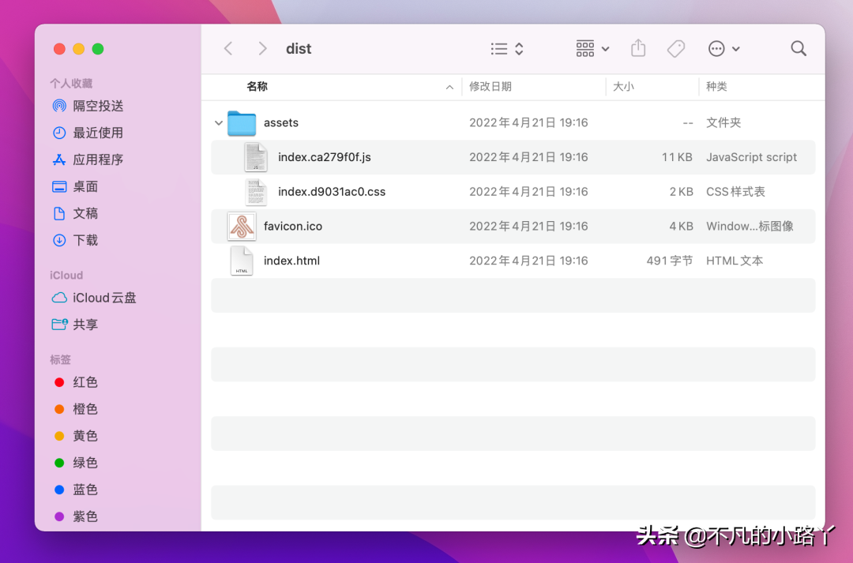Collapse the assets folder disclosure triangle

pos(218,122)
